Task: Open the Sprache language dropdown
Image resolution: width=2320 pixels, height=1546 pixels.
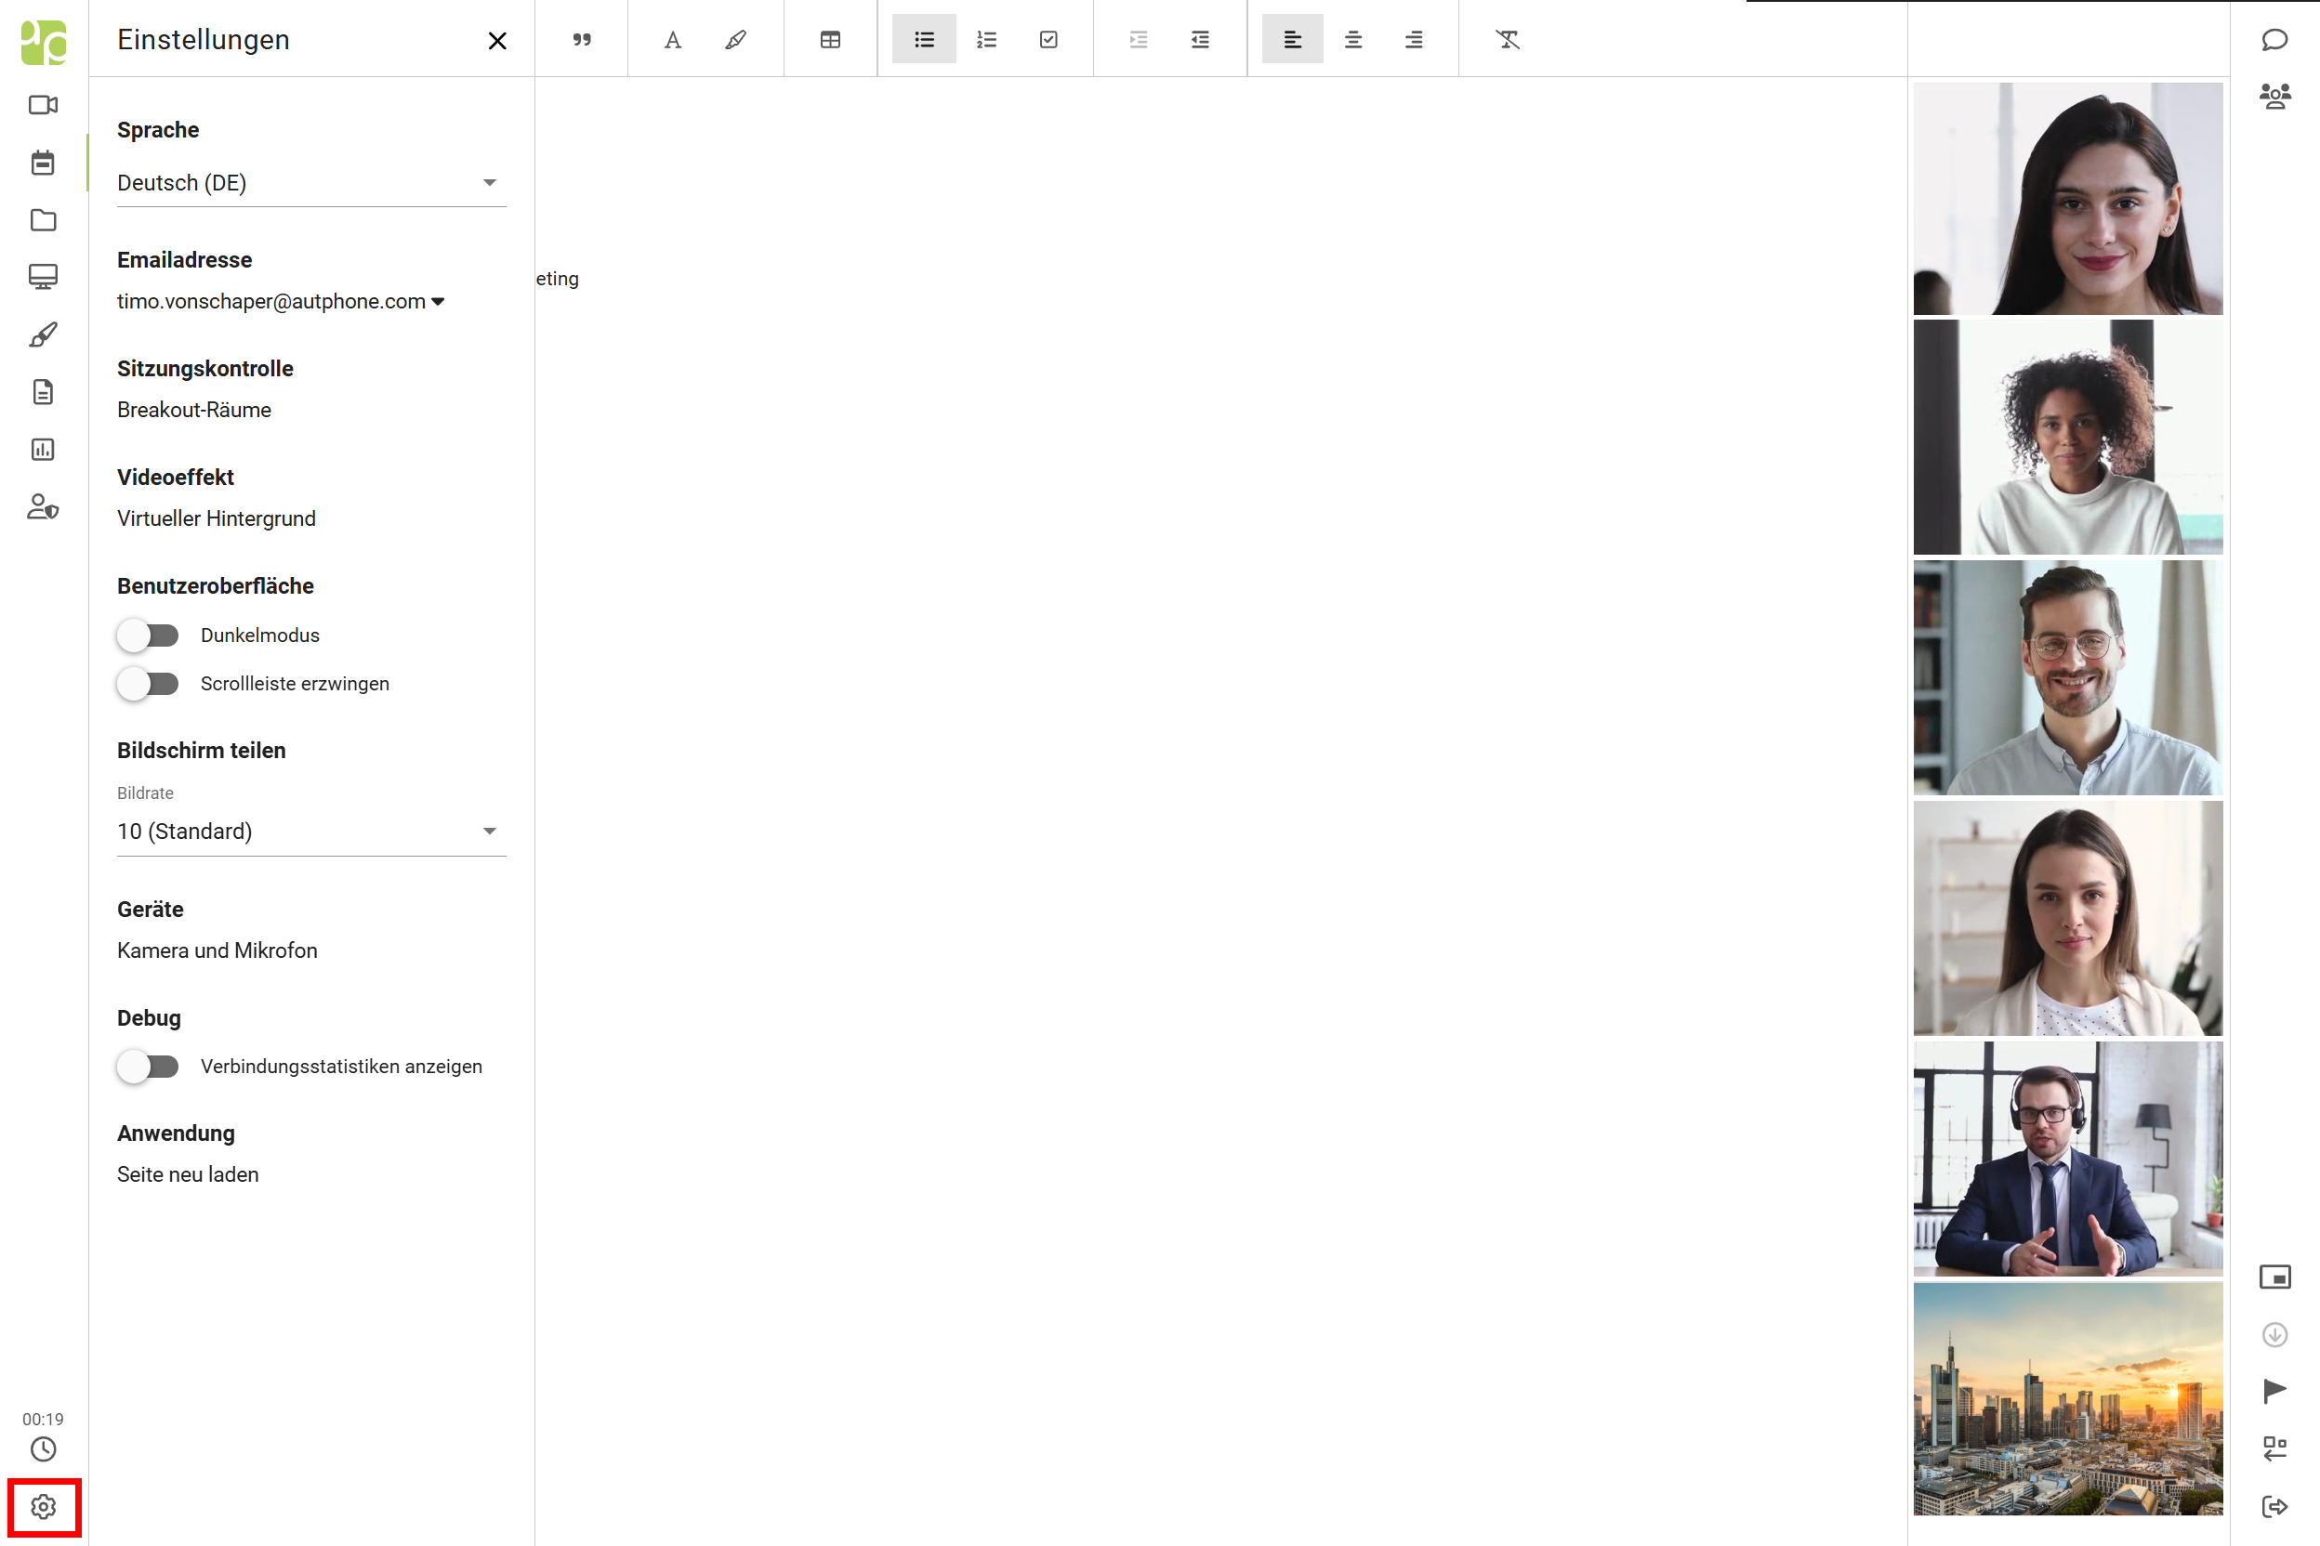Action: [310, 182]
